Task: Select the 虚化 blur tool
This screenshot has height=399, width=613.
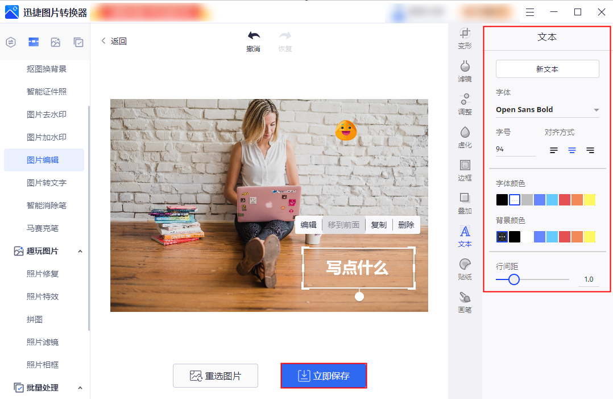Action: (x=465, y=137)
